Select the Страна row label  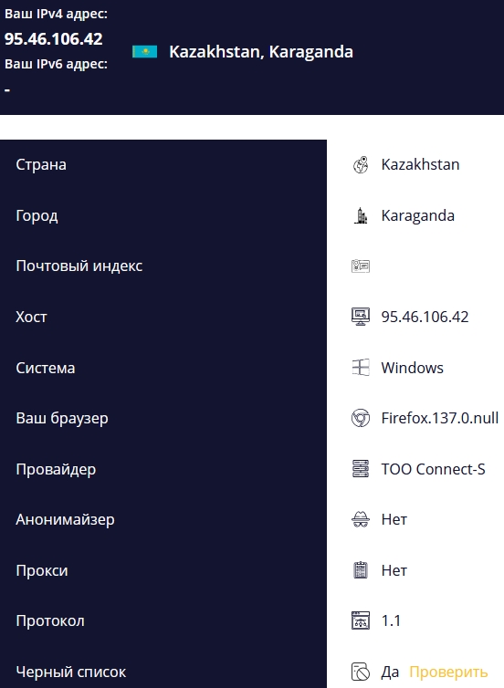tap(41, 165)
